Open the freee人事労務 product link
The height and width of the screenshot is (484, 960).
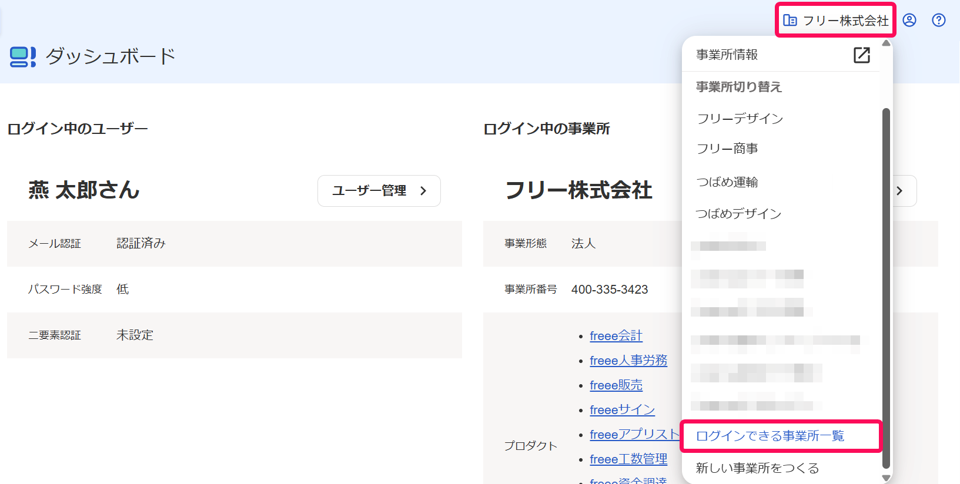coord(628,361)
